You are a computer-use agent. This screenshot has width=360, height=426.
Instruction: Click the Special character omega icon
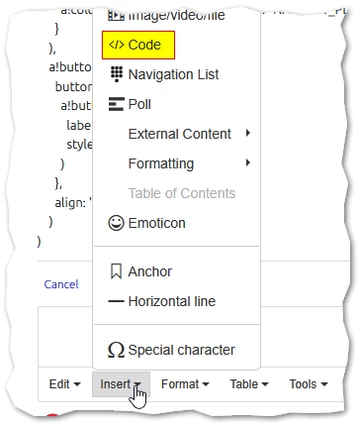coord(117,350)
